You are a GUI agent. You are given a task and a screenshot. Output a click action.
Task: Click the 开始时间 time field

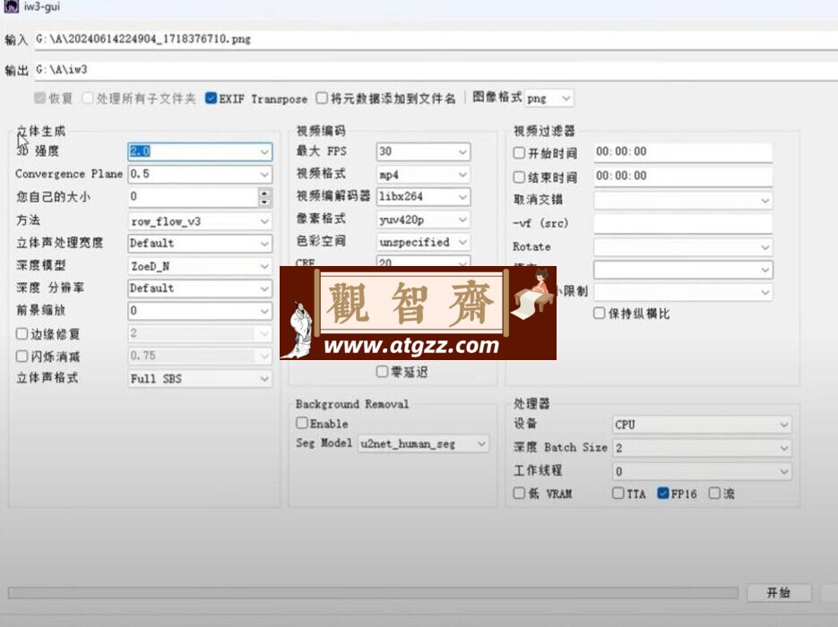[x=682, y=152]
